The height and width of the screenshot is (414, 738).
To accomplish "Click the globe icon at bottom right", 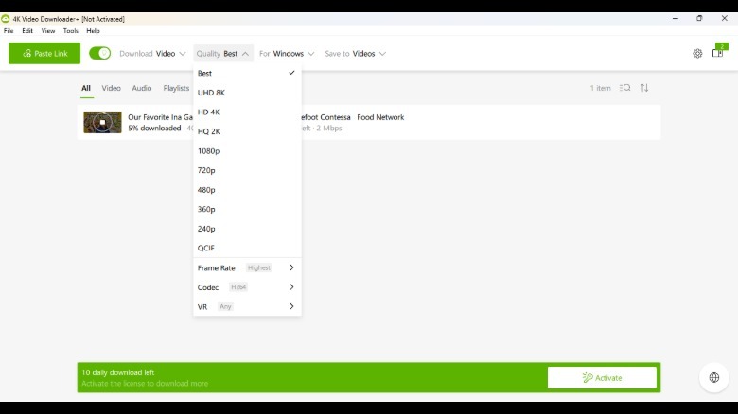I will [x=713, y=377].
